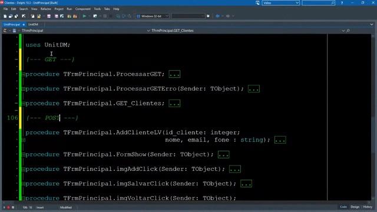Screen dimensions: 377x212
Task: Open the Refactor menu
Action: pos(46,9)
